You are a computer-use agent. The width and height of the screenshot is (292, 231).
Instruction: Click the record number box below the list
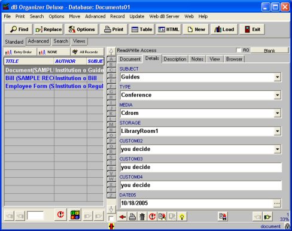(35, 215)
